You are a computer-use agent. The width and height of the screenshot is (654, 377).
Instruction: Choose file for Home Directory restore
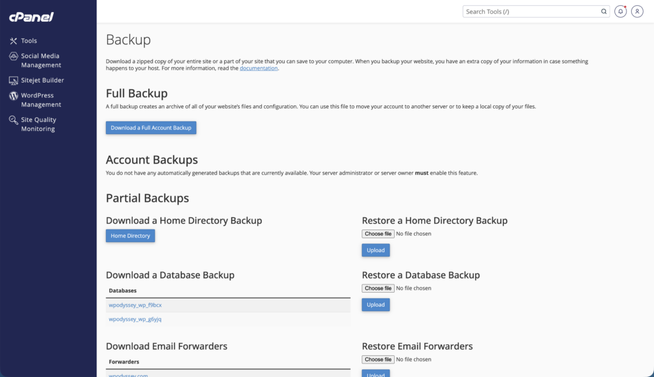pyautogui.click(x=378, y=234)
